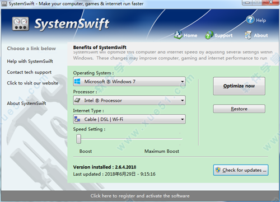
Task: Click the Help question mark icon
Action: pos(250,20)
